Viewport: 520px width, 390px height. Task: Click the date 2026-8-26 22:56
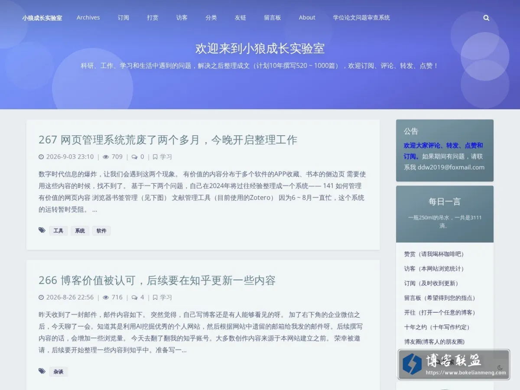[x=70, y=297]
